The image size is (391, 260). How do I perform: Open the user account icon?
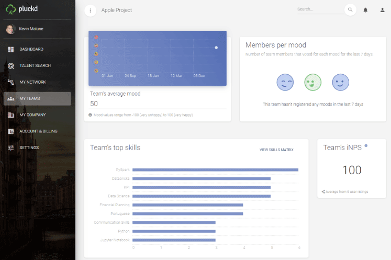(382, 10)
